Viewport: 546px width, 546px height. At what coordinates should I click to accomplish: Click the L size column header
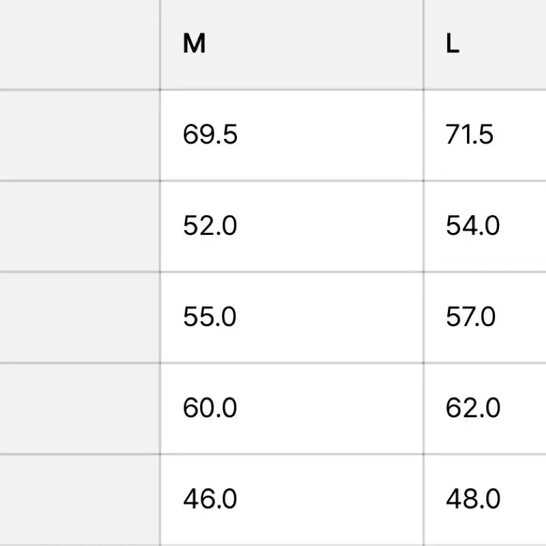tap(453, 44)
